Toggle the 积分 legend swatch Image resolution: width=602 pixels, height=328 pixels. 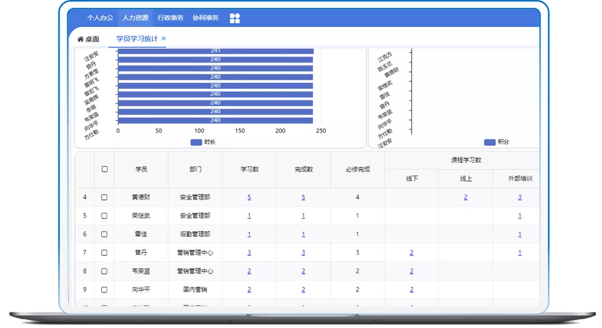(x=489, y=142)
